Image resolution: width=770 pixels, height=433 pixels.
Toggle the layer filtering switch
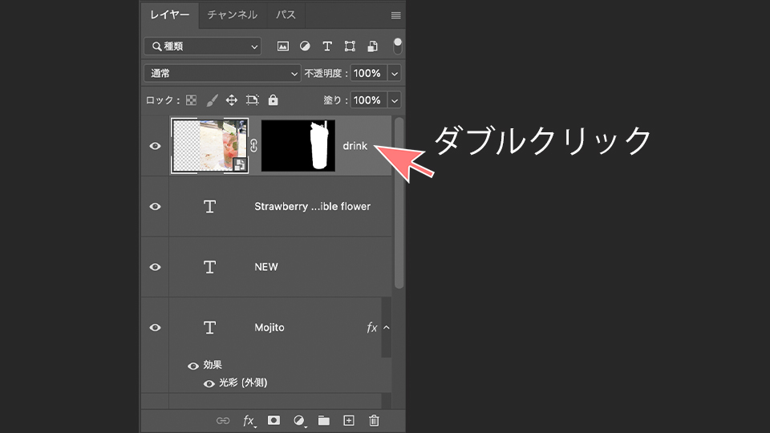pos(398,47)
